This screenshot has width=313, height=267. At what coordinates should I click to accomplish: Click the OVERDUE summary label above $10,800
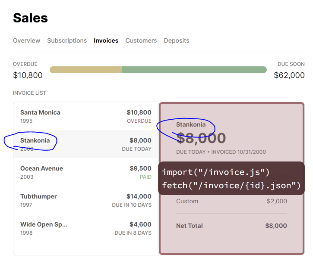tap(25, 64)
